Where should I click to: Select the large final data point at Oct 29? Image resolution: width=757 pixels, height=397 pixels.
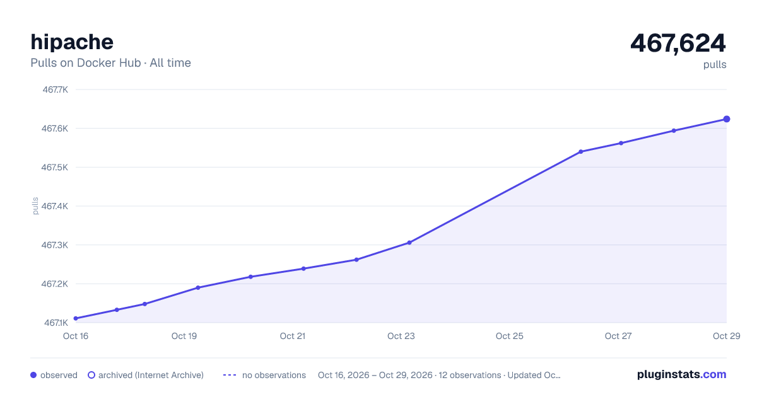tap(727, 119)
